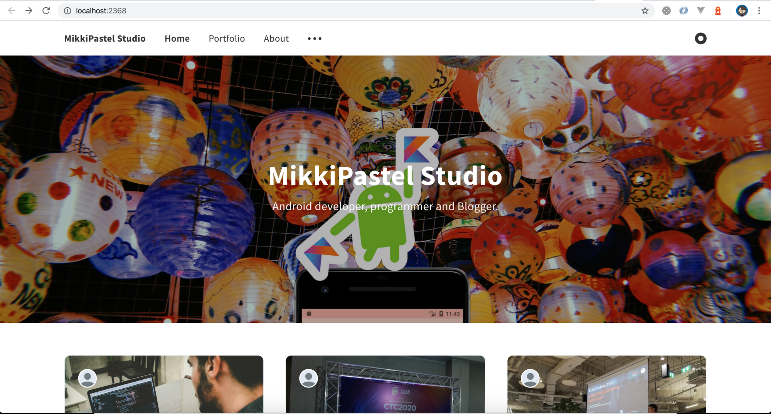
Task: Open the orange extension icon
Action: 718,11
